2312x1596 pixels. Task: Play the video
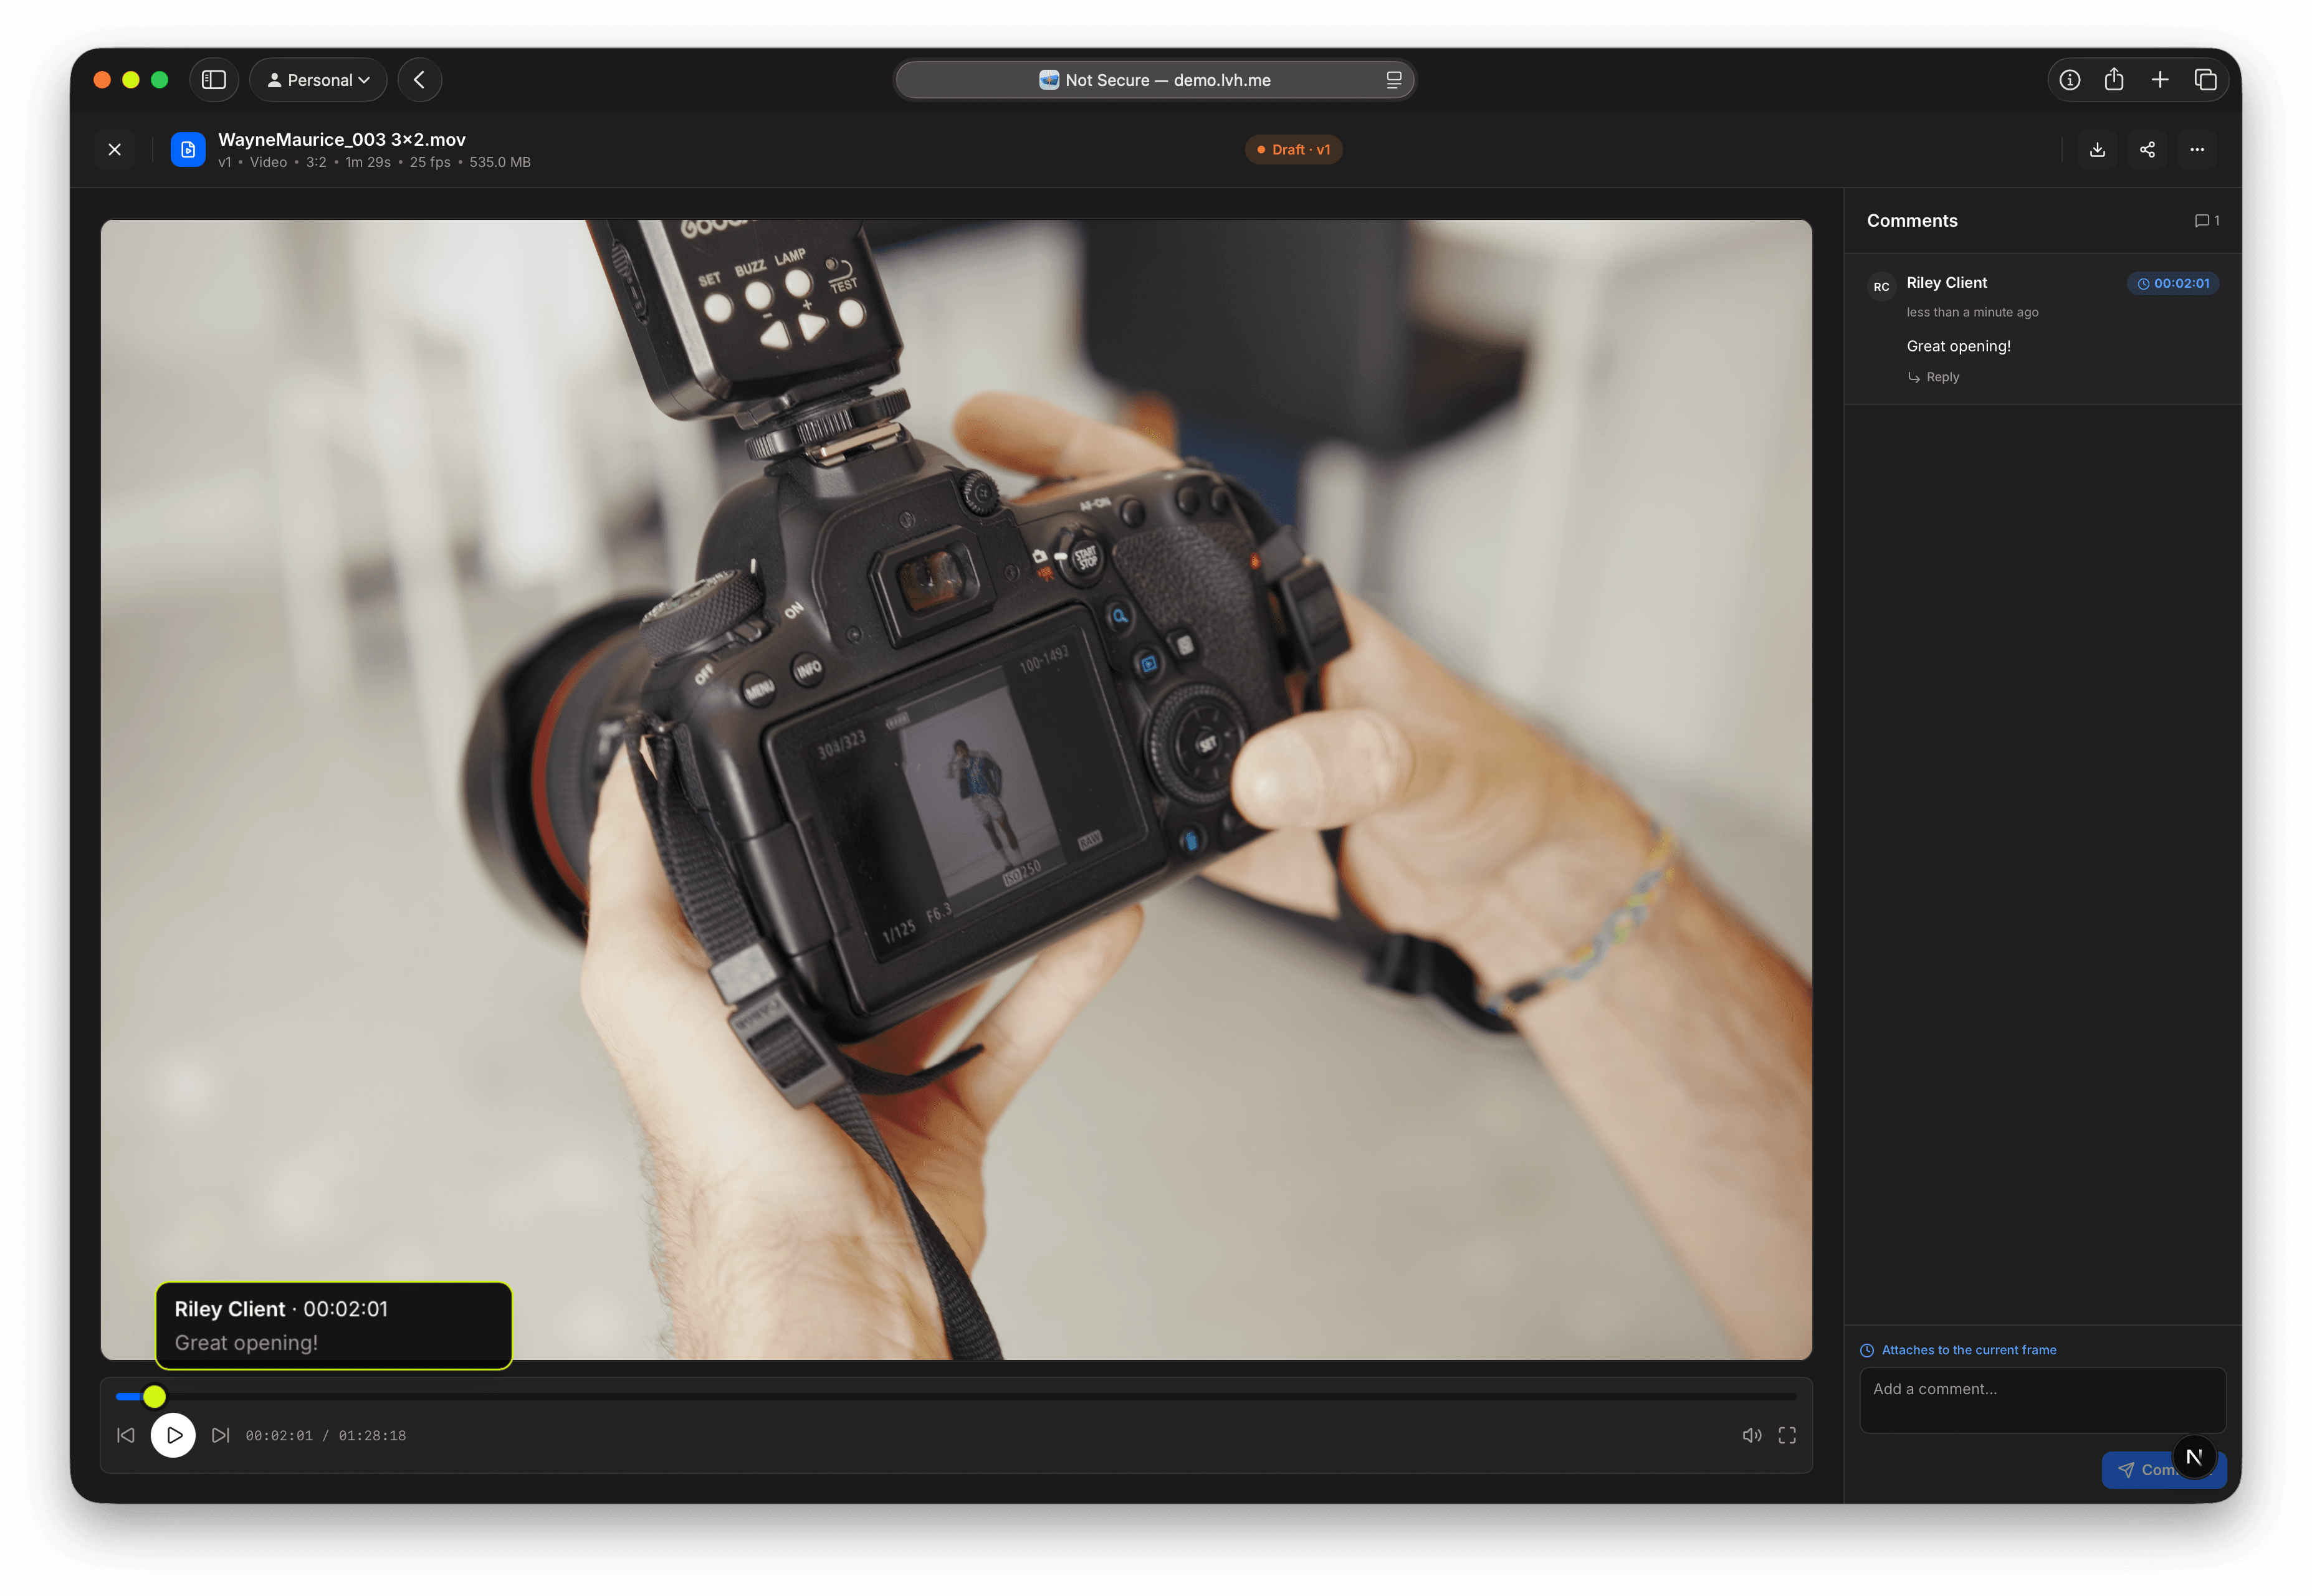point(173,1436)
